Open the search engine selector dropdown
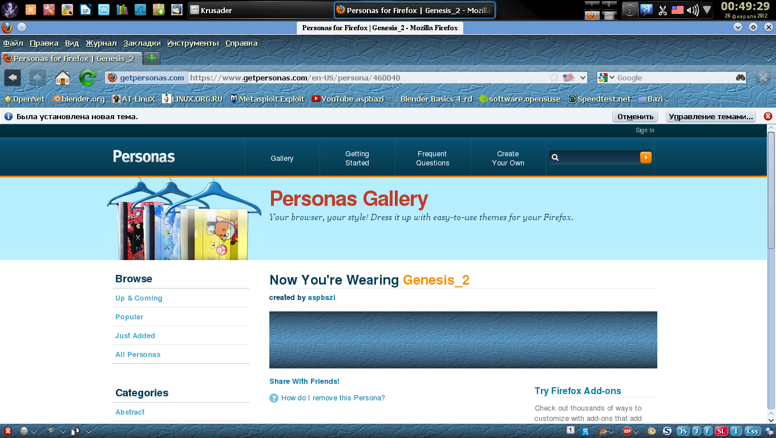This screenshot has height=438, width=776. click(607, 78)
